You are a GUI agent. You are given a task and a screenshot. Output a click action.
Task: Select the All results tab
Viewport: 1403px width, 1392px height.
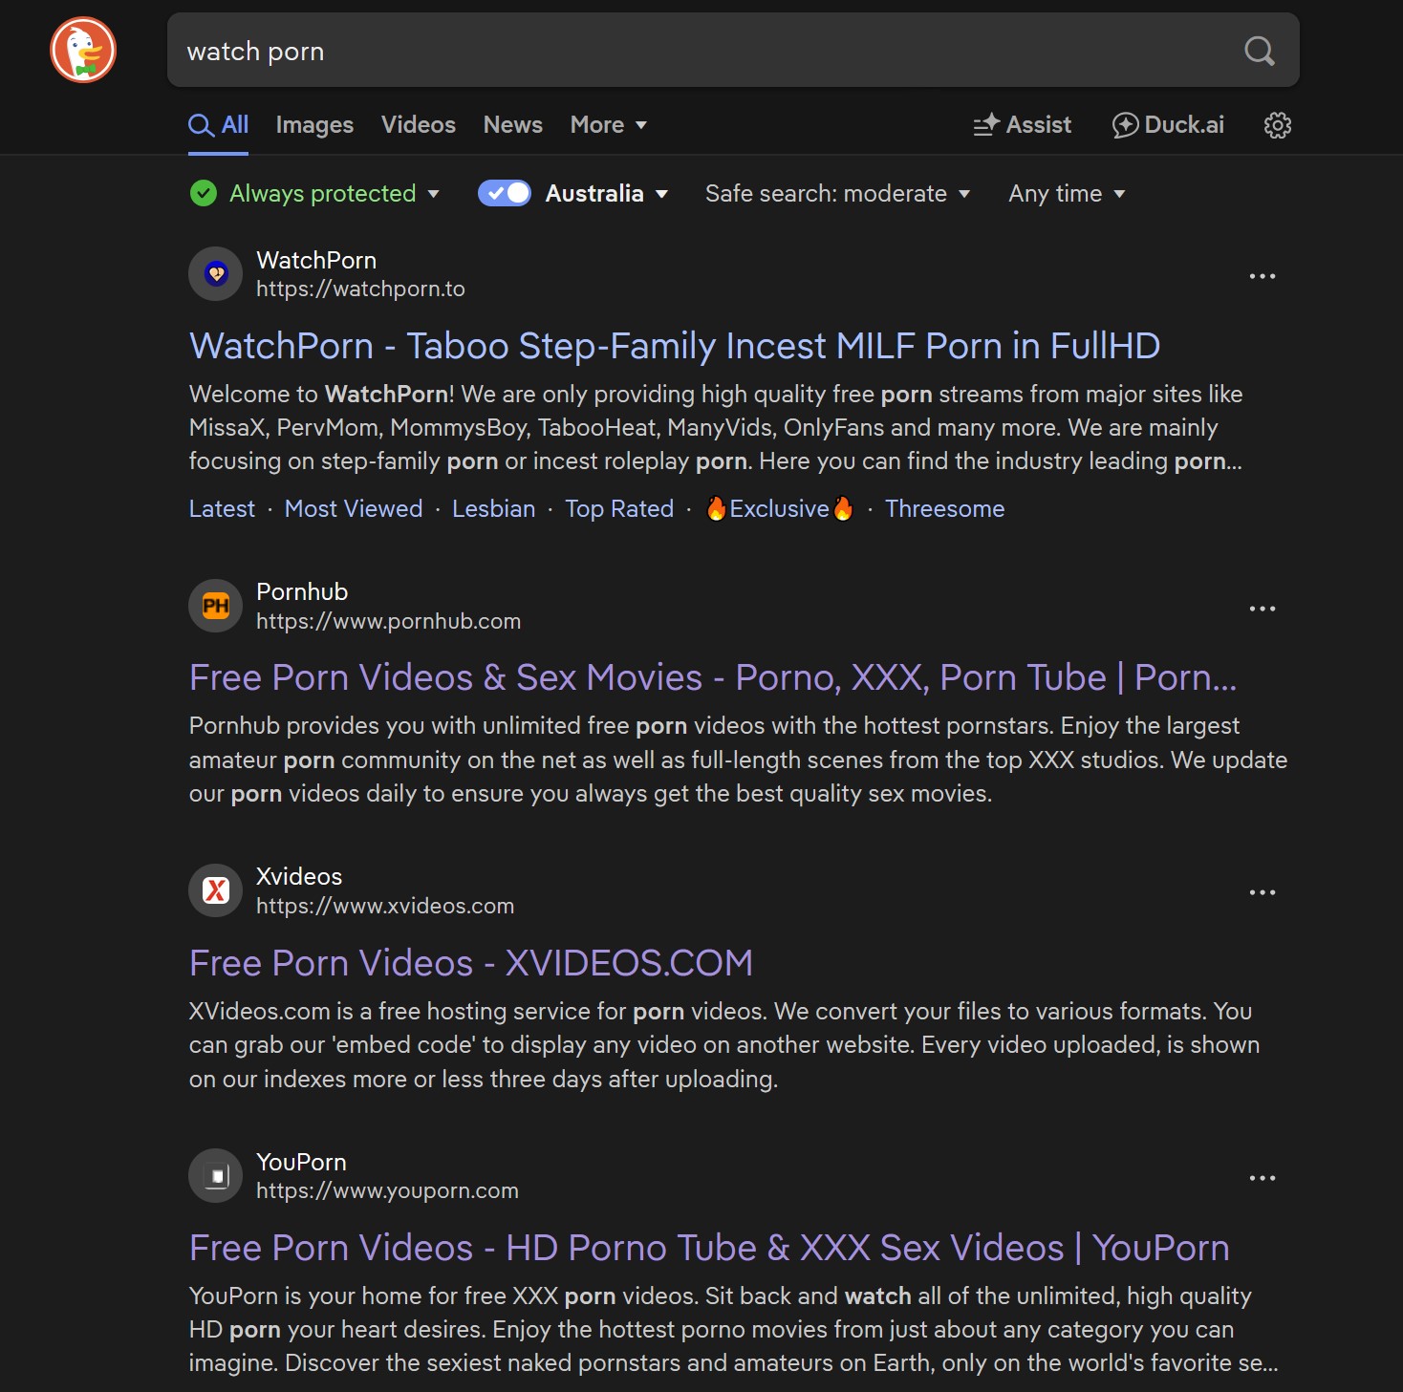coord(219,125)
